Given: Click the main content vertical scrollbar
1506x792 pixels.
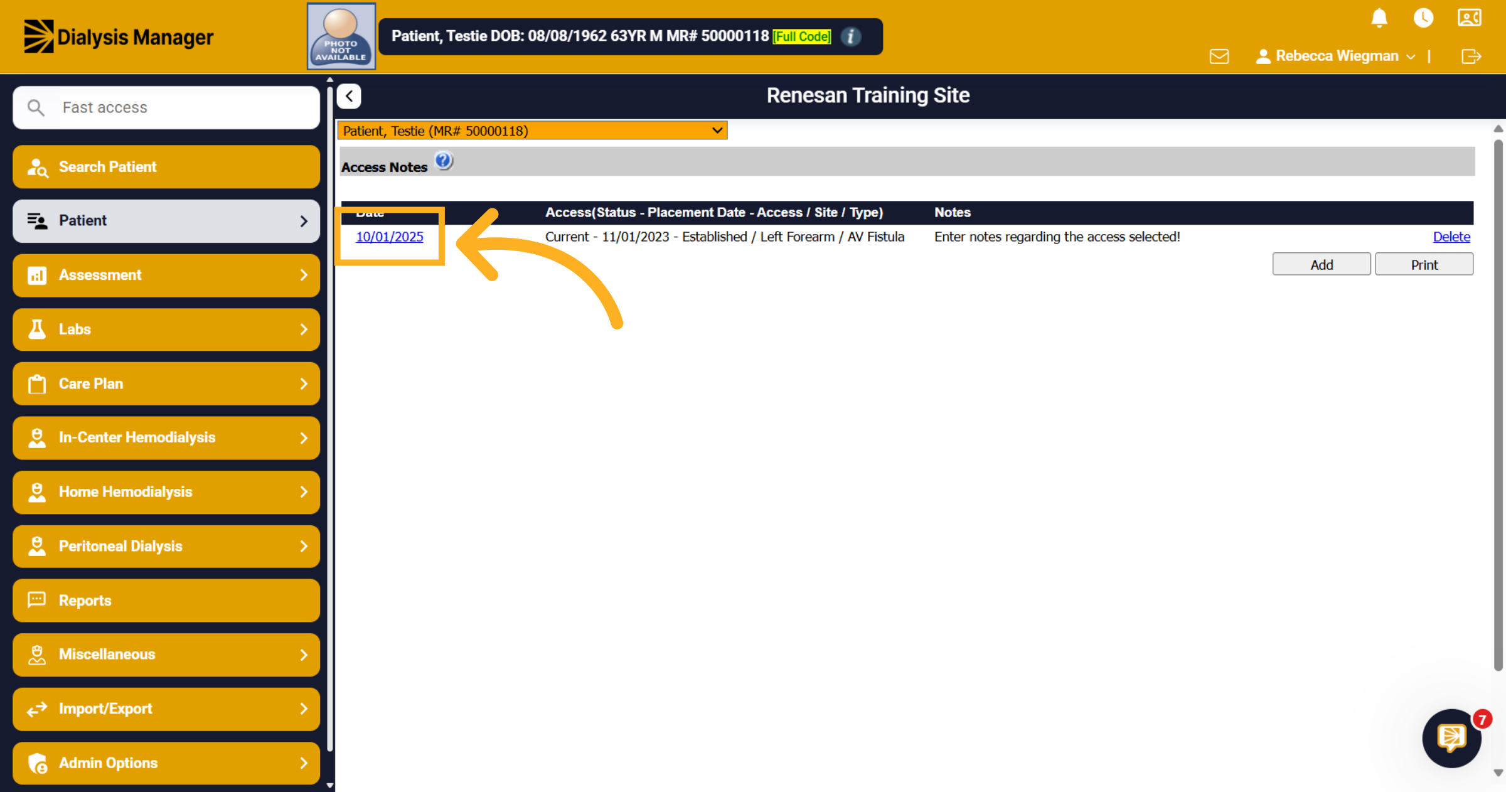Looking at the screenshot, I should pos(1498,405).
